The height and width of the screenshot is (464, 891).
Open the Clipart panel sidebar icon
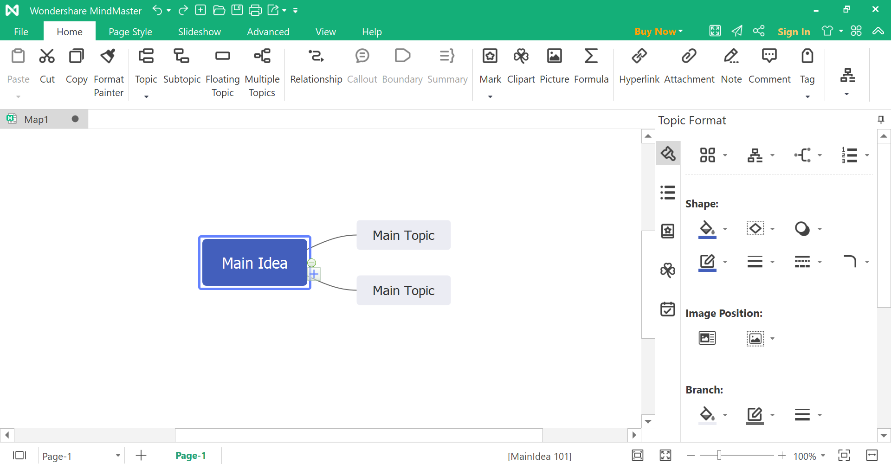tap(668, 270)
